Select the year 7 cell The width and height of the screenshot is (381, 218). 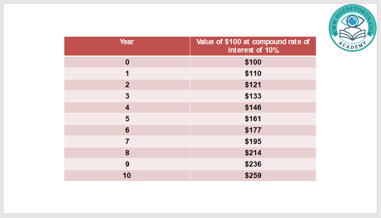coord(127,141)
